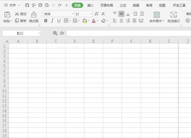The height and width of the screenshot is (138, 191).
Task: Click the Print icon
Action: coord(40,5)
